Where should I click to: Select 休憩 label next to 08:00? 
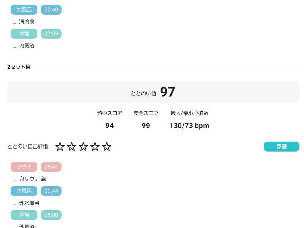click(24, 215)
